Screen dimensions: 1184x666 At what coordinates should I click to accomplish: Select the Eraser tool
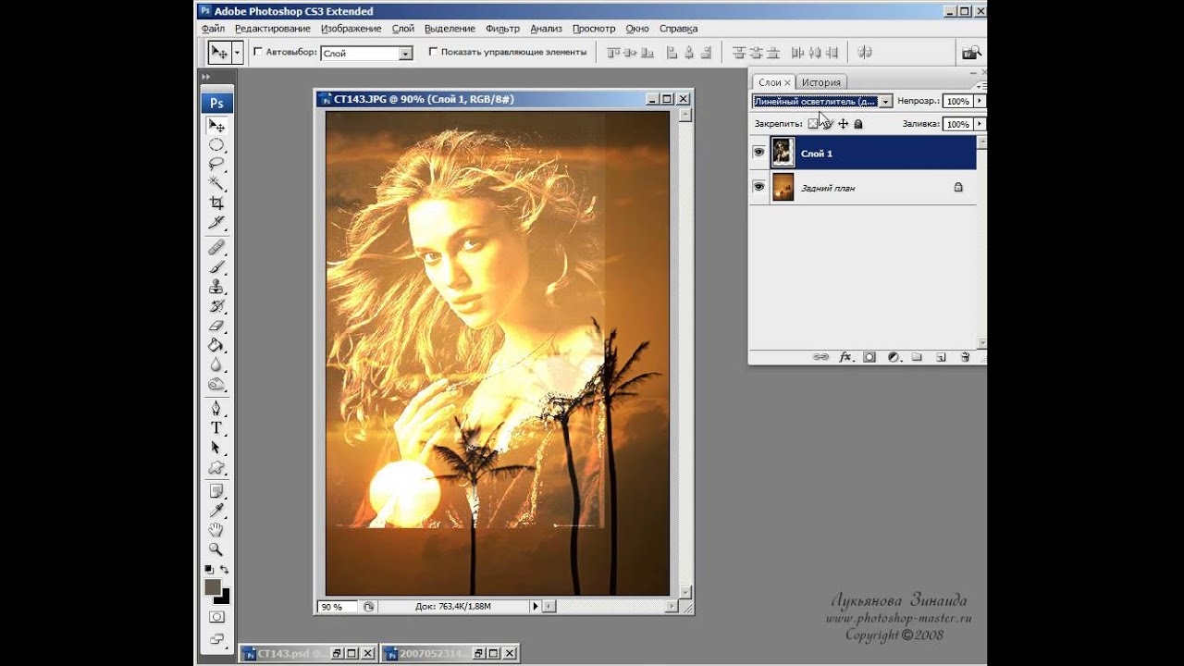[216, 325]
